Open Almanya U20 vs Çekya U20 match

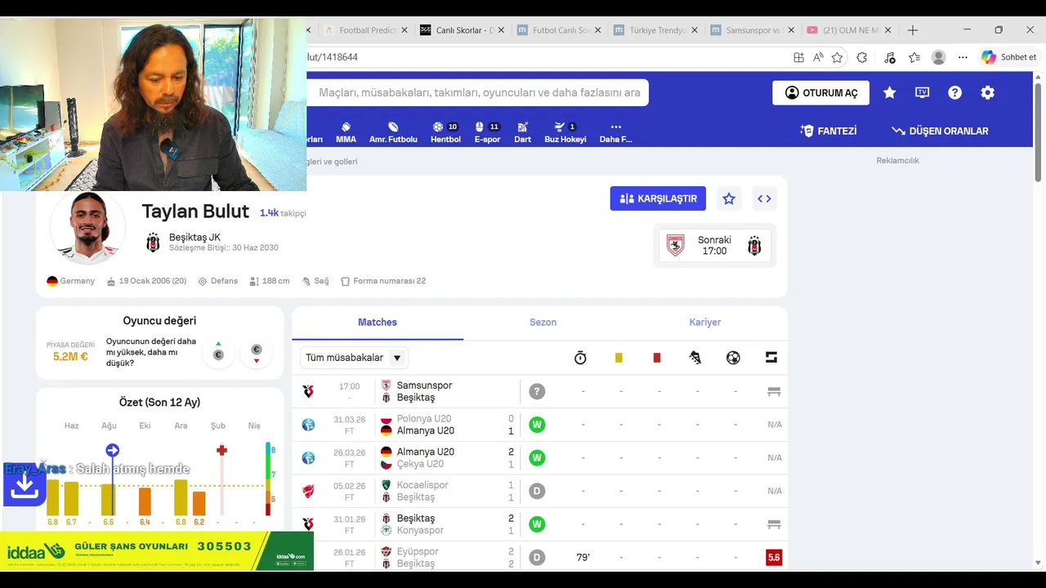click(x=539, y=458)
